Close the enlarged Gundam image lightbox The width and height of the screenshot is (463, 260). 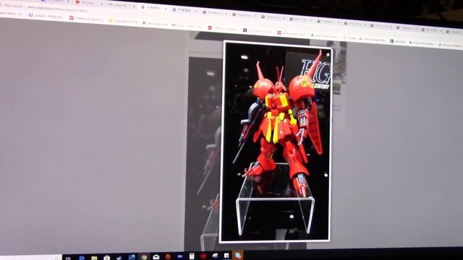(333, 47)
